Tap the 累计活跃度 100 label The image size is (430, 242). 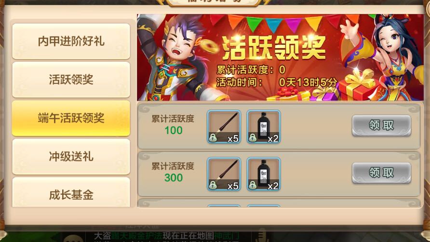tap(173, 125)
